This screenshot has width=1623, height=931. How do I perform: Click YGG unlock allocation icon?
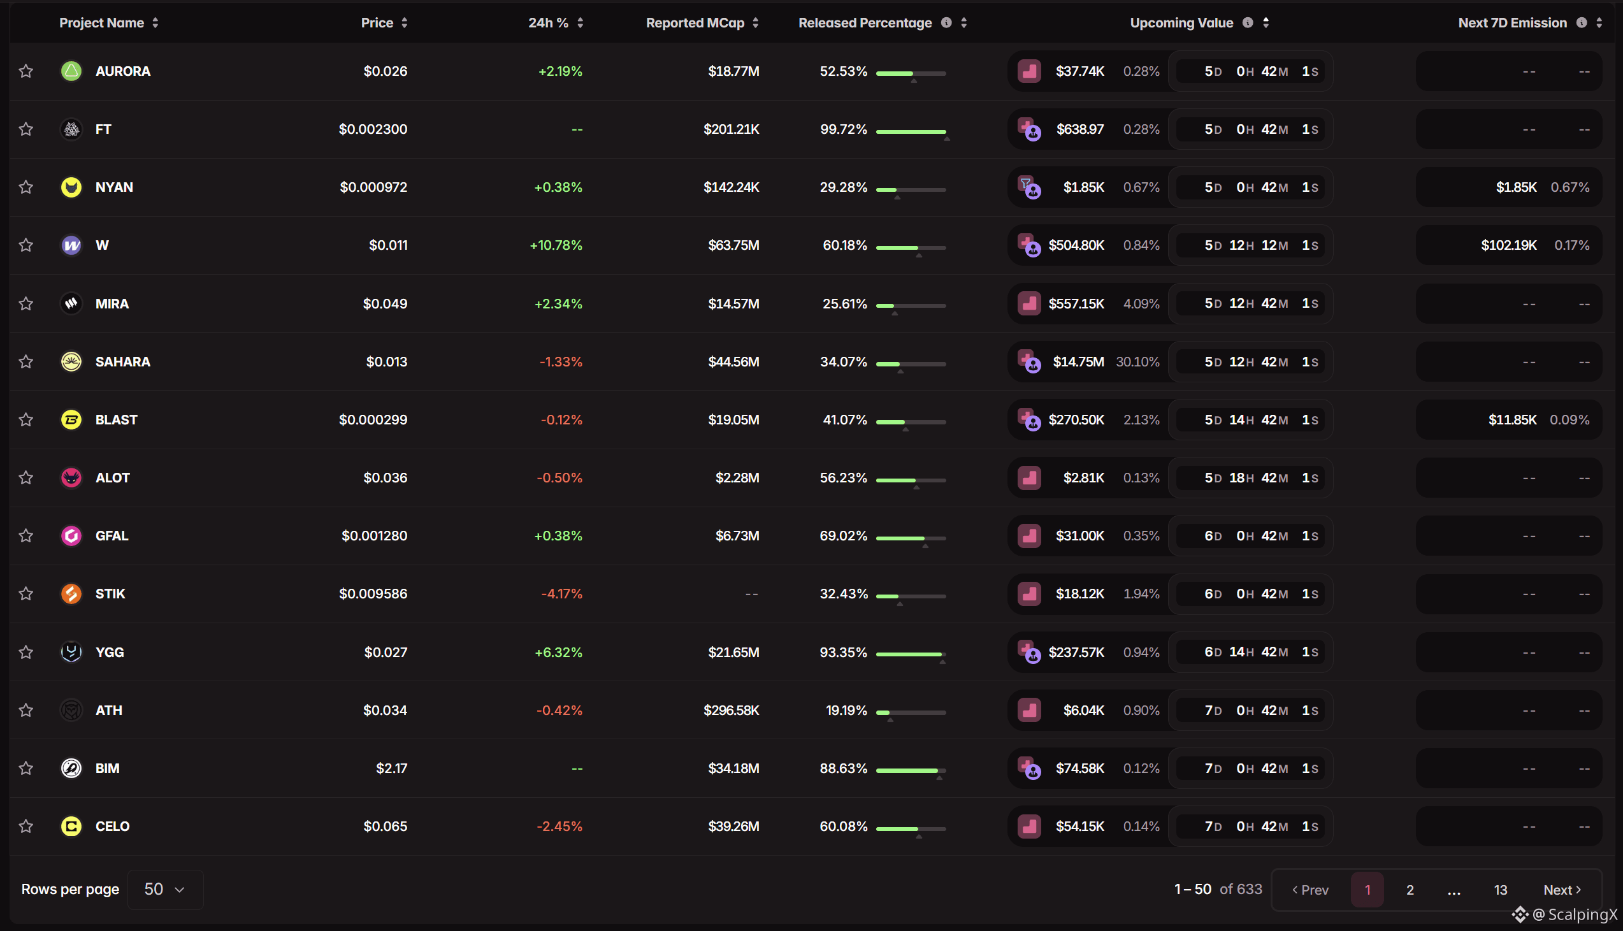tap(1029, 651)
